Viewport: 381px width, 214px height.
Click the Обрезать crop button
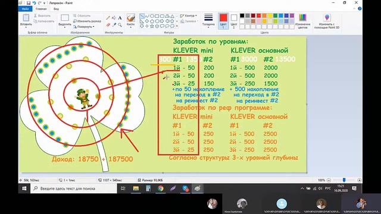82,15
